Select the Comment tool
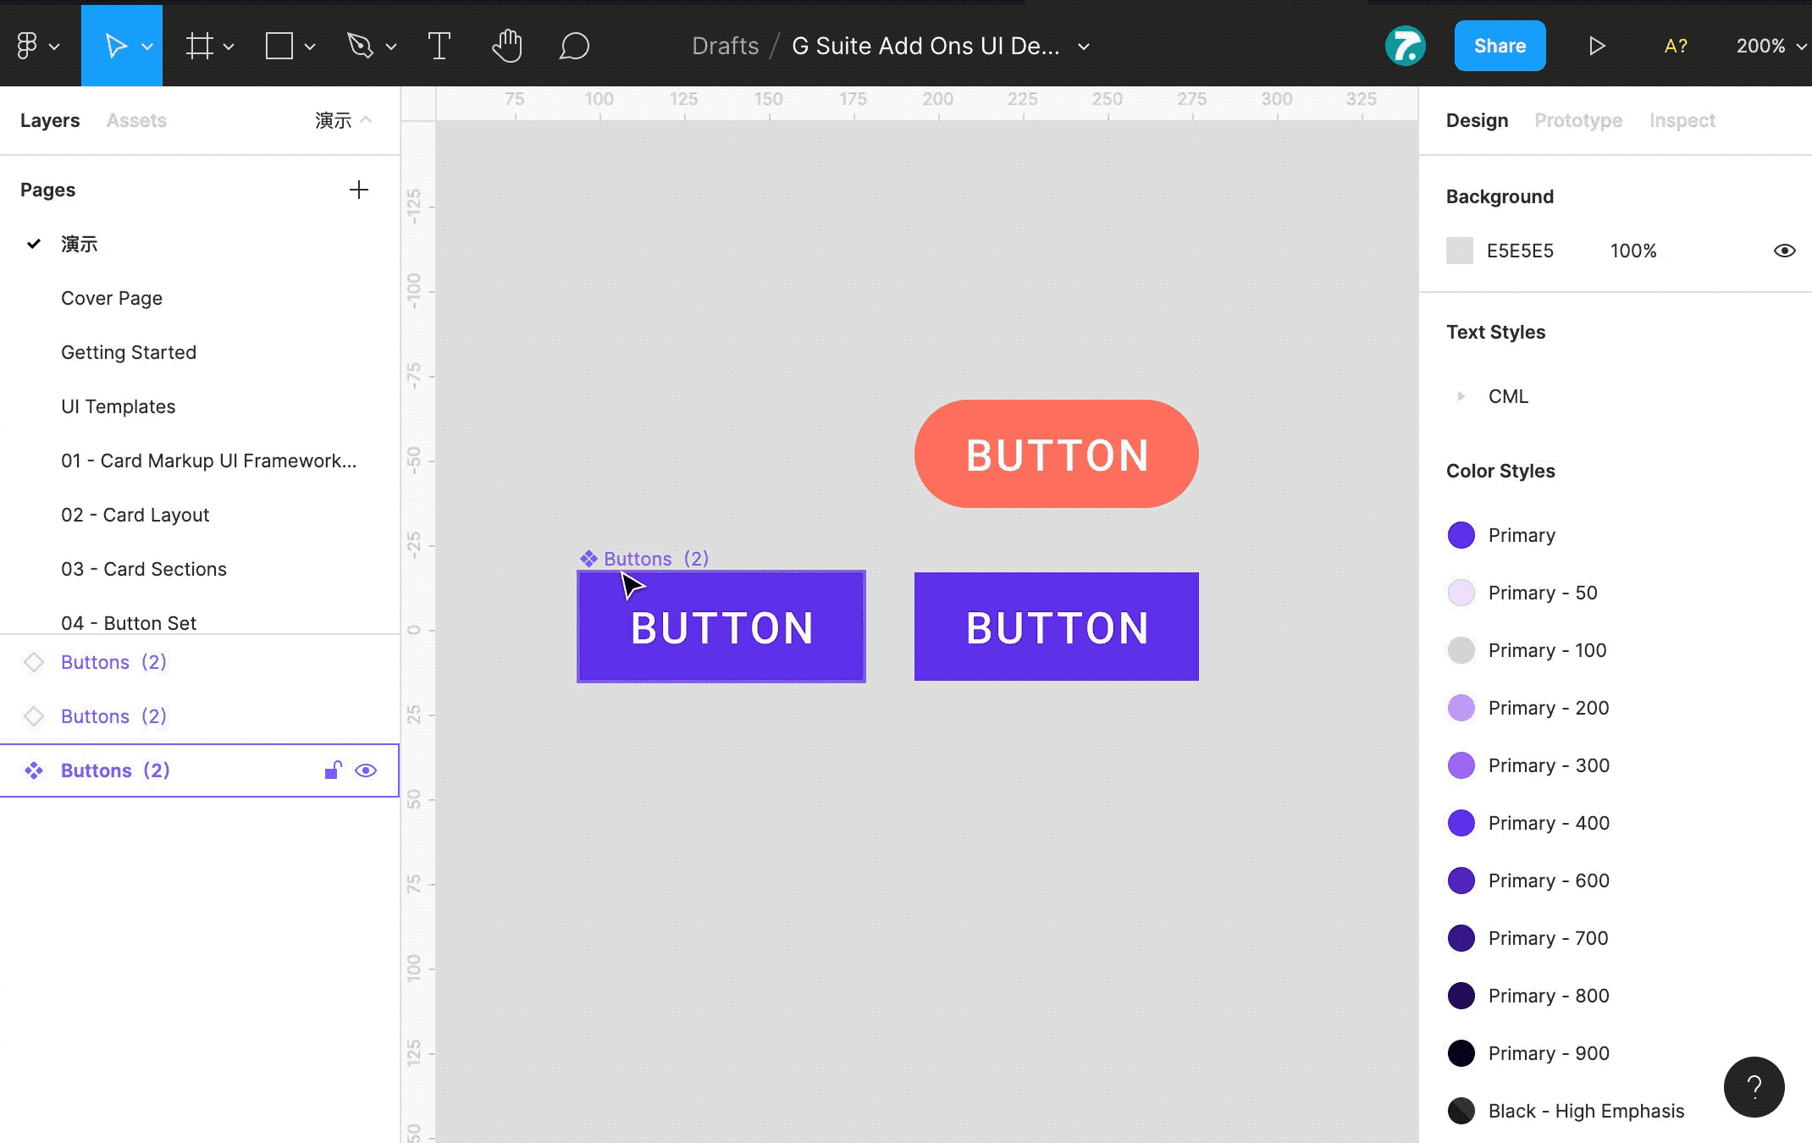1812x1143 pixels. coord(574,46)
